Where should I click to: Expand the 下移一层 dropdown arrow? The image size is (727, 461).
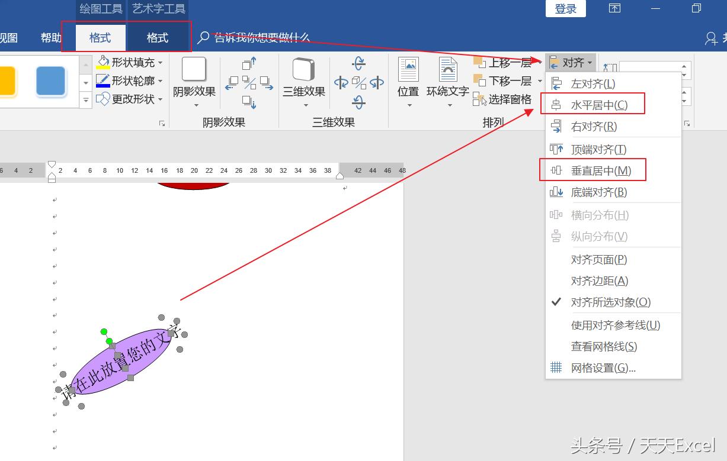pyautogui.click(x=539, y=81)
